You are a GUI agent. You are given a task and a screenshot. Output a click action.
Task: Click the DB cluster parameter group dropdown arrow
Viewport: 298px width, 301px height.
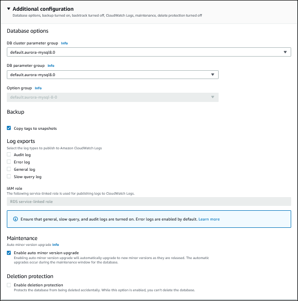[x=285, y=52]
